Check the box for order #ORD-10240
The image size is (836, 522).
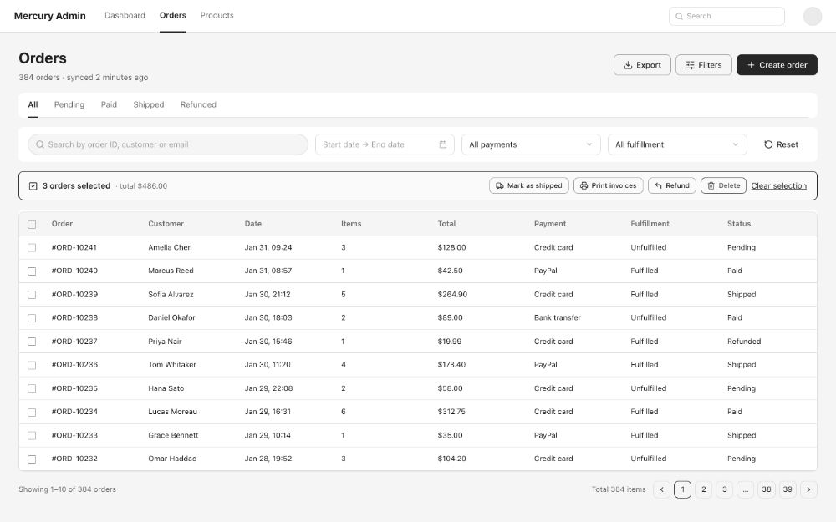(32, 271)
